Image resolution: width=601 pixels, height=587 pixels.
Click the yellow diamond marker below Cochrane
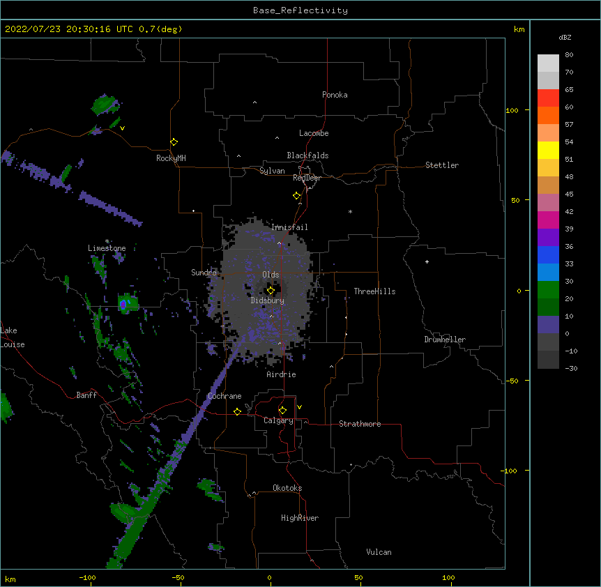[x=237, y=411]
